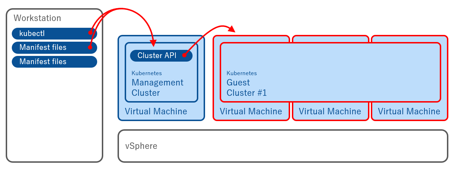Click the red dot on upper Manifest files
This screenshot has height=172, width=458.
coord(90,47)
